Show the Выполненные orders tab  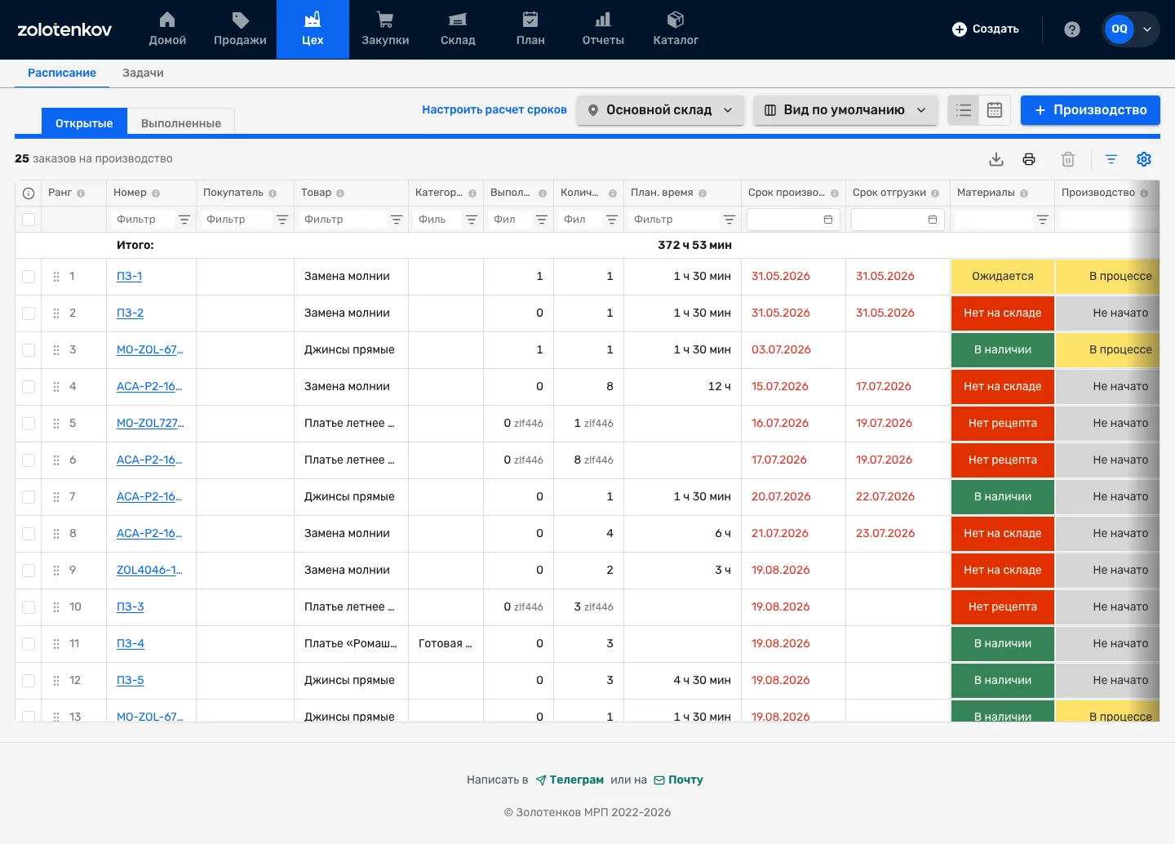[181, 123]
